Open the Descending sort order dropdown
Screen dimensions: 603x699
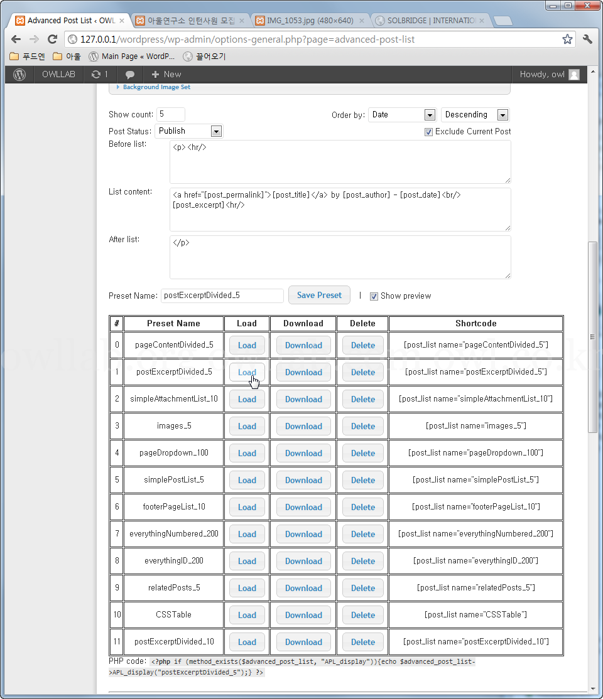tap(475, 115)
